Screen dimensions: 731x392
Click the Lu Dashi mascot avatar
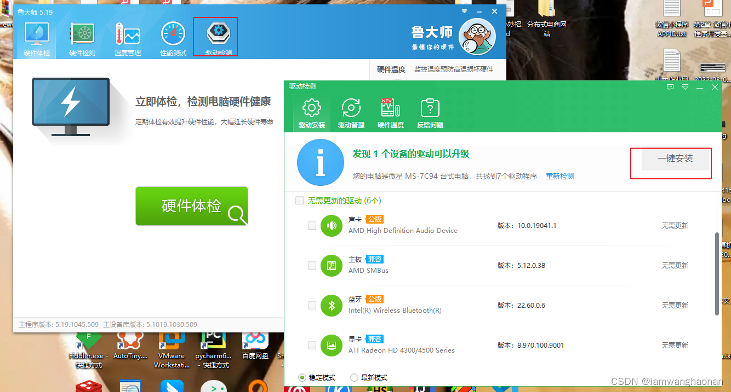click(477, 37)
